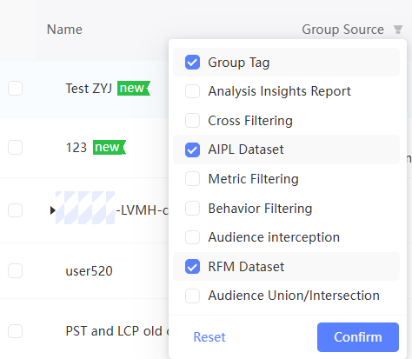The height and width of the screenshot is (359, 412).
Task: Click the green new badge beside Test ZYJ
Action: coord(134,88)
